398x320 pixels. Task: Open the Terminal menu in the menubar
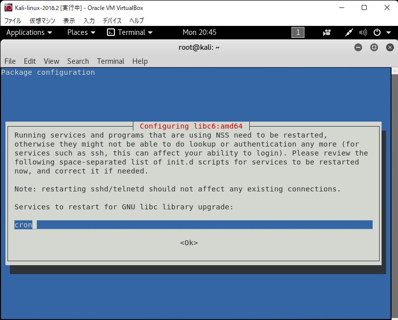tap(110, 61)
